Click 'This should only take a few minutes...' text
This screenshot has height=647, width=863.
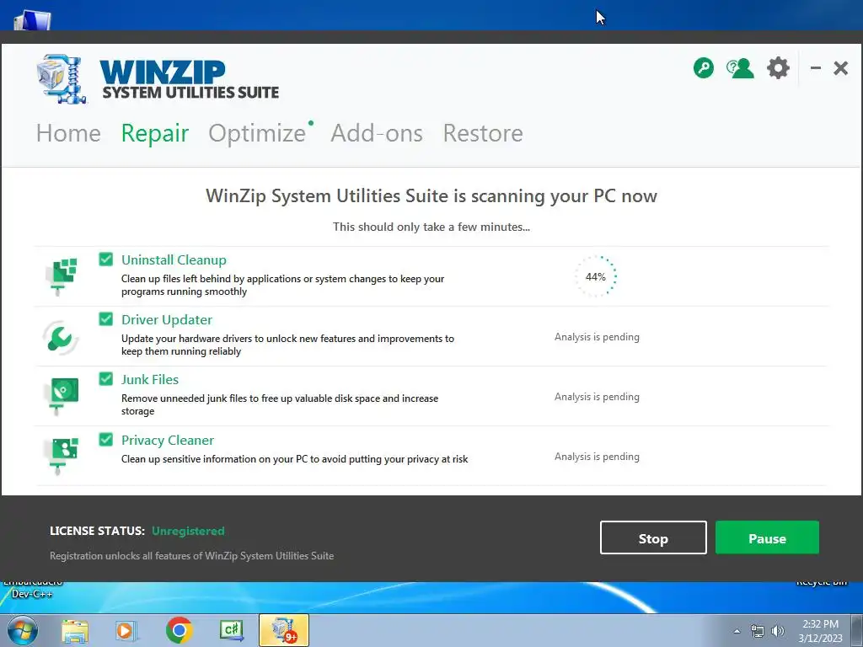point(431,227)
